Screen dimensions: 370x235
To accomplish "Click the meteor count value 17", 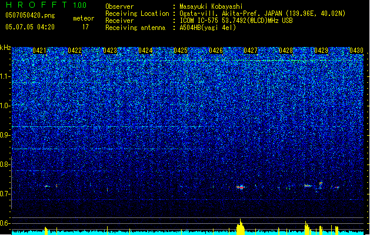I will click(85, 27).
